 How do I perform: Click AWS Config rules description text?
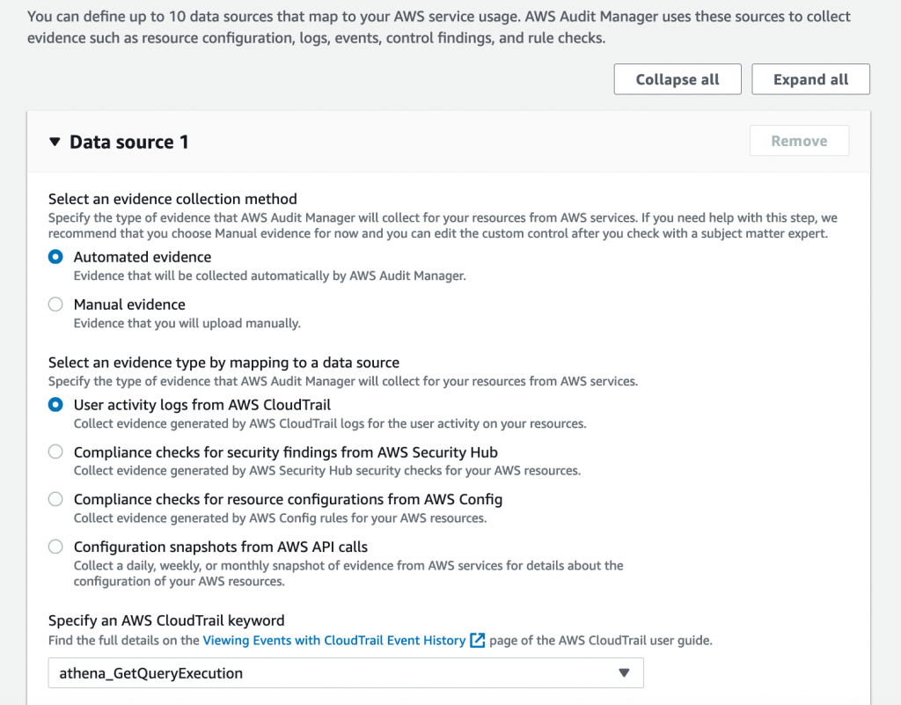(x=280, y=518)
